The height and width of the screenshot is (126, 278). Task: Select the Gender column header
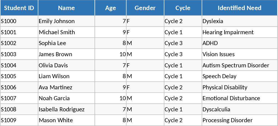(x=145, y=8)
